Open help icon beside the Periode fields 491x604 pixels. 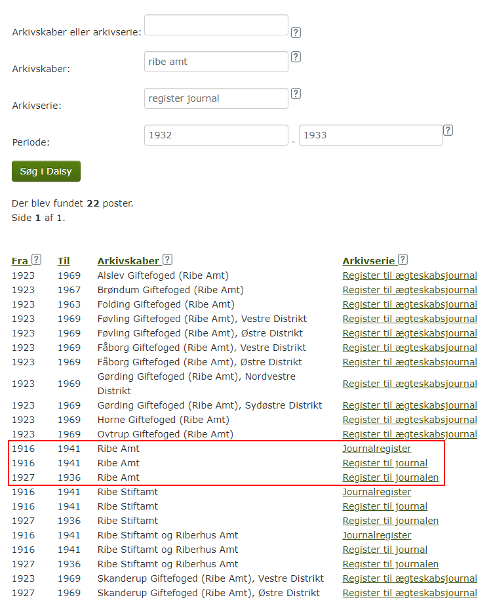pos(448,131)
